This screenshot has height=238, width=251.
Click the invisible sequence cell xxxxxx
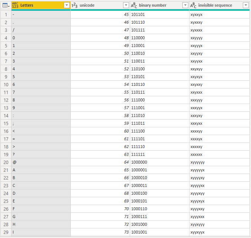(219, 154)
